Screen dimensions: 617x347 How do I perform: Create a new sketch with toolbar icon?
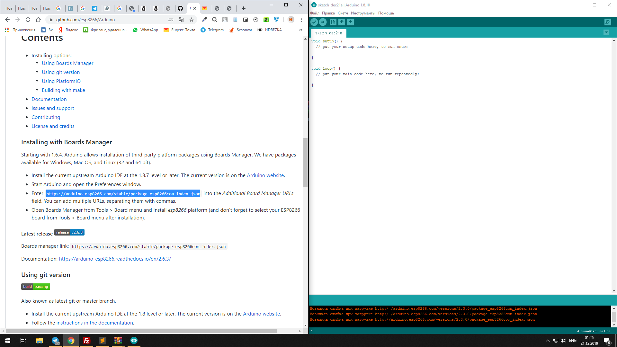pyautogui.click(x=333, y=22)
